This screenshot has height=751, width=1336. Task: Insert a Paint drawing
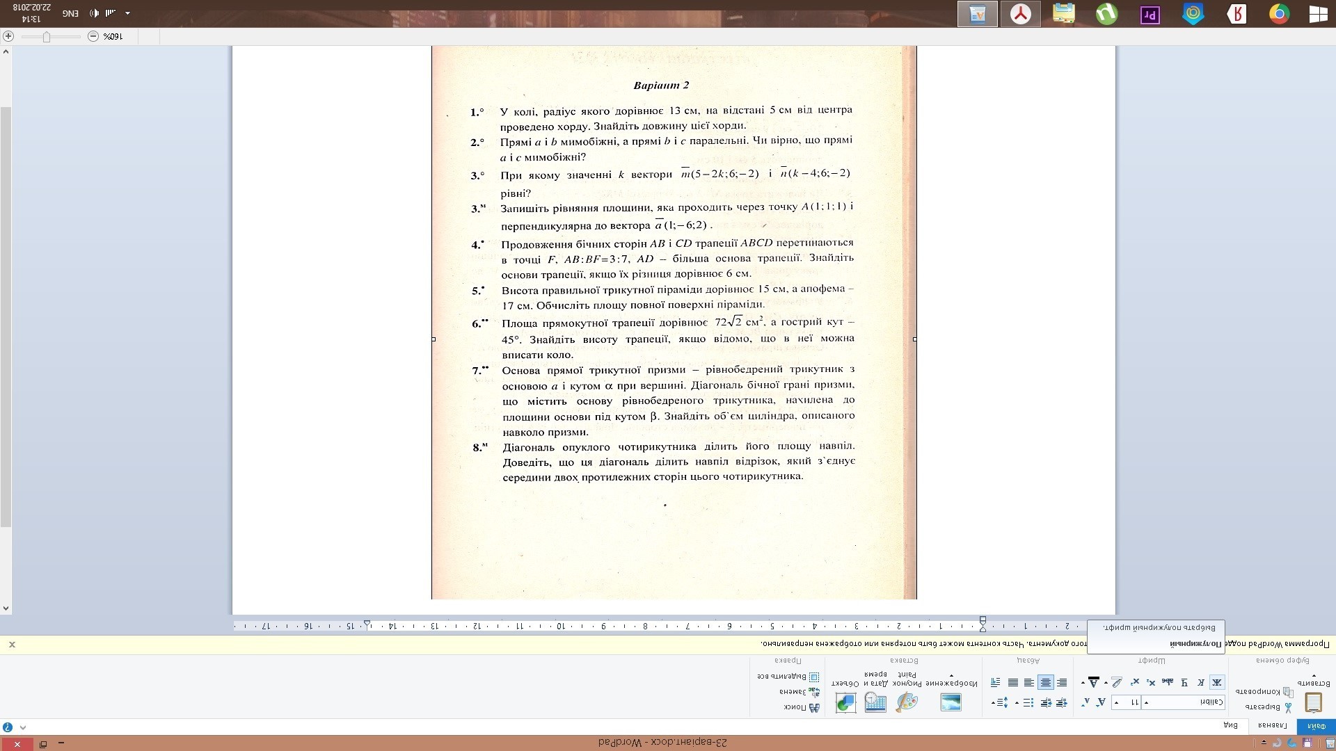(x=907, y=702)
